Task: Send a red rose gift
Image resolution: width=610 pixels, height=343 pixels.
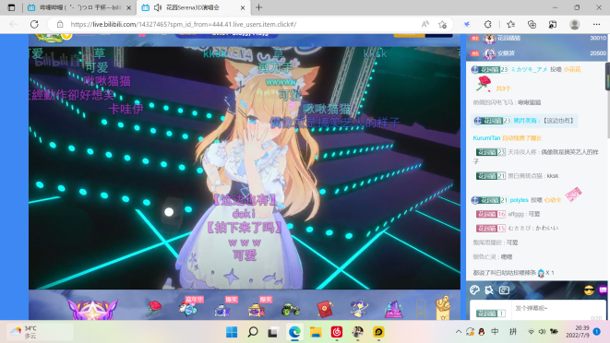Action: pyautogui.click(x=154, y=308)
